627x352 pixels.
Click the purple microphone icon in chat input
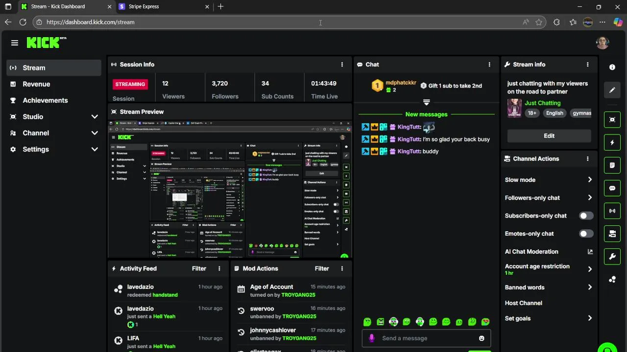pyautogui.click(x=372, y=338)
